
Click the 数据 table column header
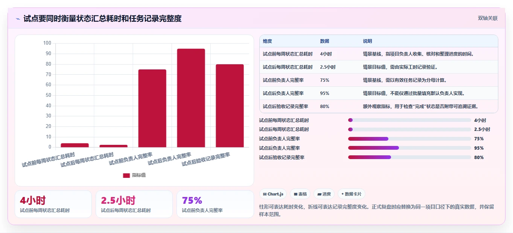tap(324, 41)
